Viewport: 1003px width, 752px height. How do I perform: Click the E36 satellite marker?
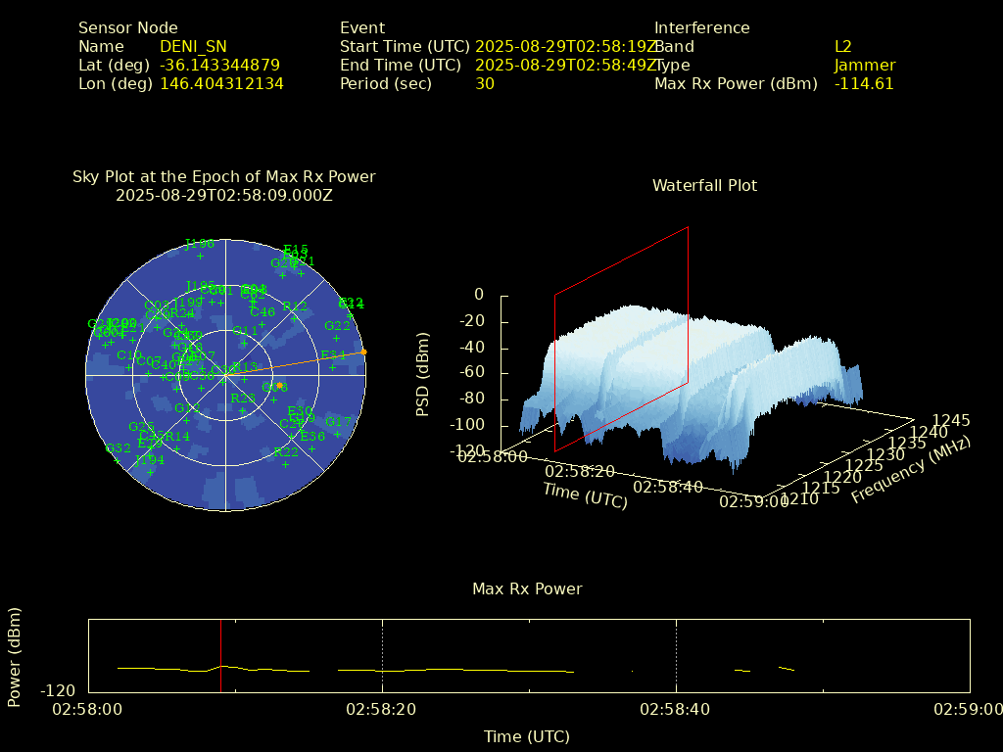click(x=312, y=448)
